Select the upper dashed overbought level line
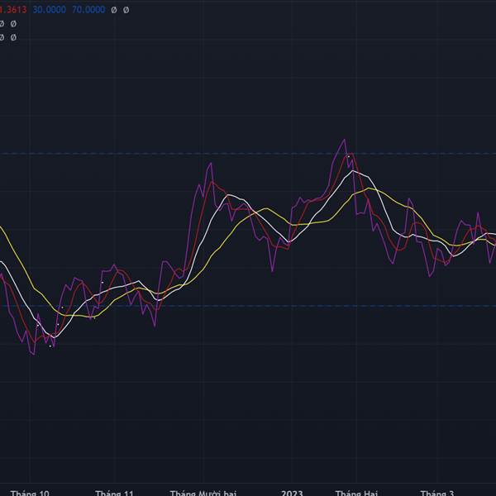Viewport: 496px width, 496px height. click(x=248, y=154)
